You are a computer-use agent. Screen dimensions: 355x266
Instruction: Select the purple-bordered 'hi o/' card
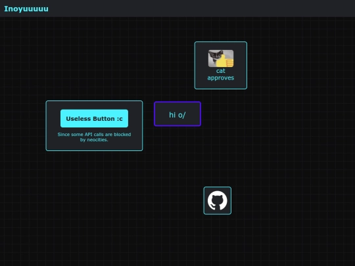coord(177,114)
